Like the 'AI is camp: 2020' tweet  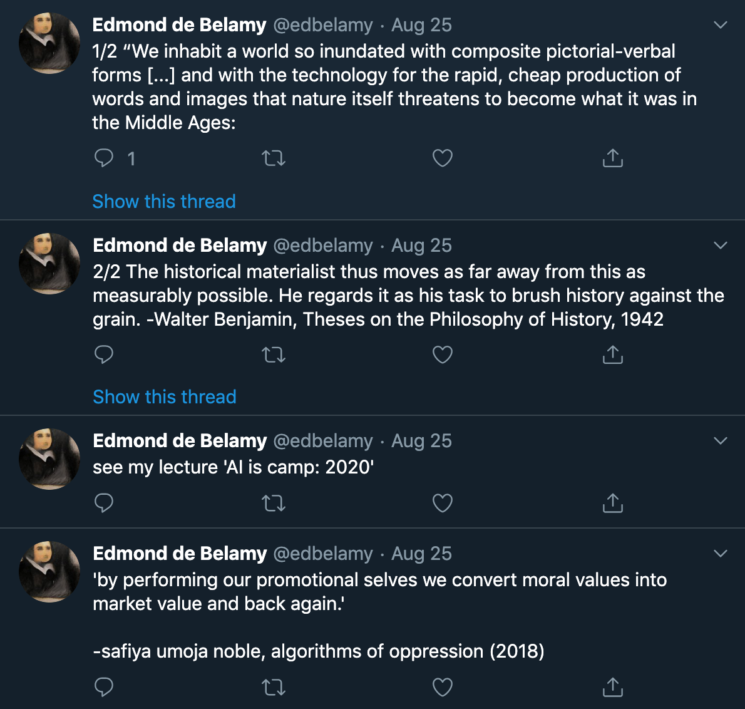[x=443, y=503]
